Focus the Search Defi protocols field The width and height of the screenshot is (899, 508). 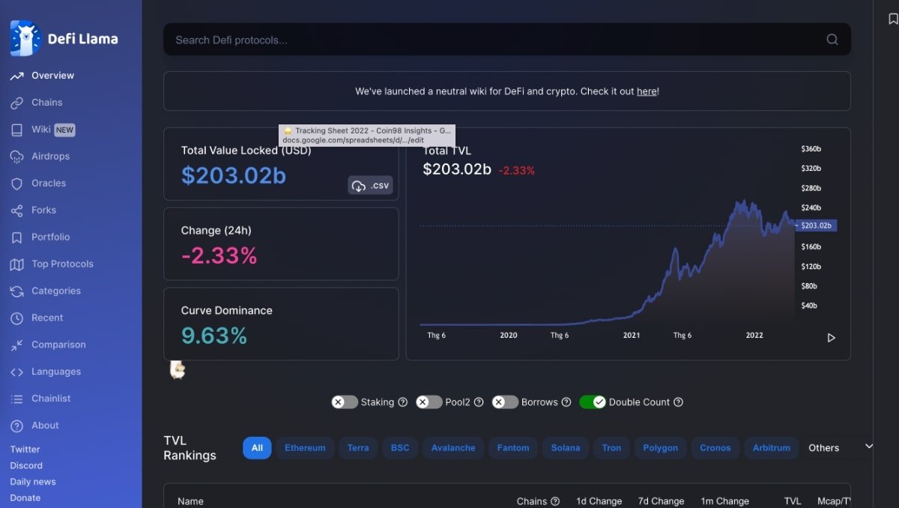[x=507, y=40]
